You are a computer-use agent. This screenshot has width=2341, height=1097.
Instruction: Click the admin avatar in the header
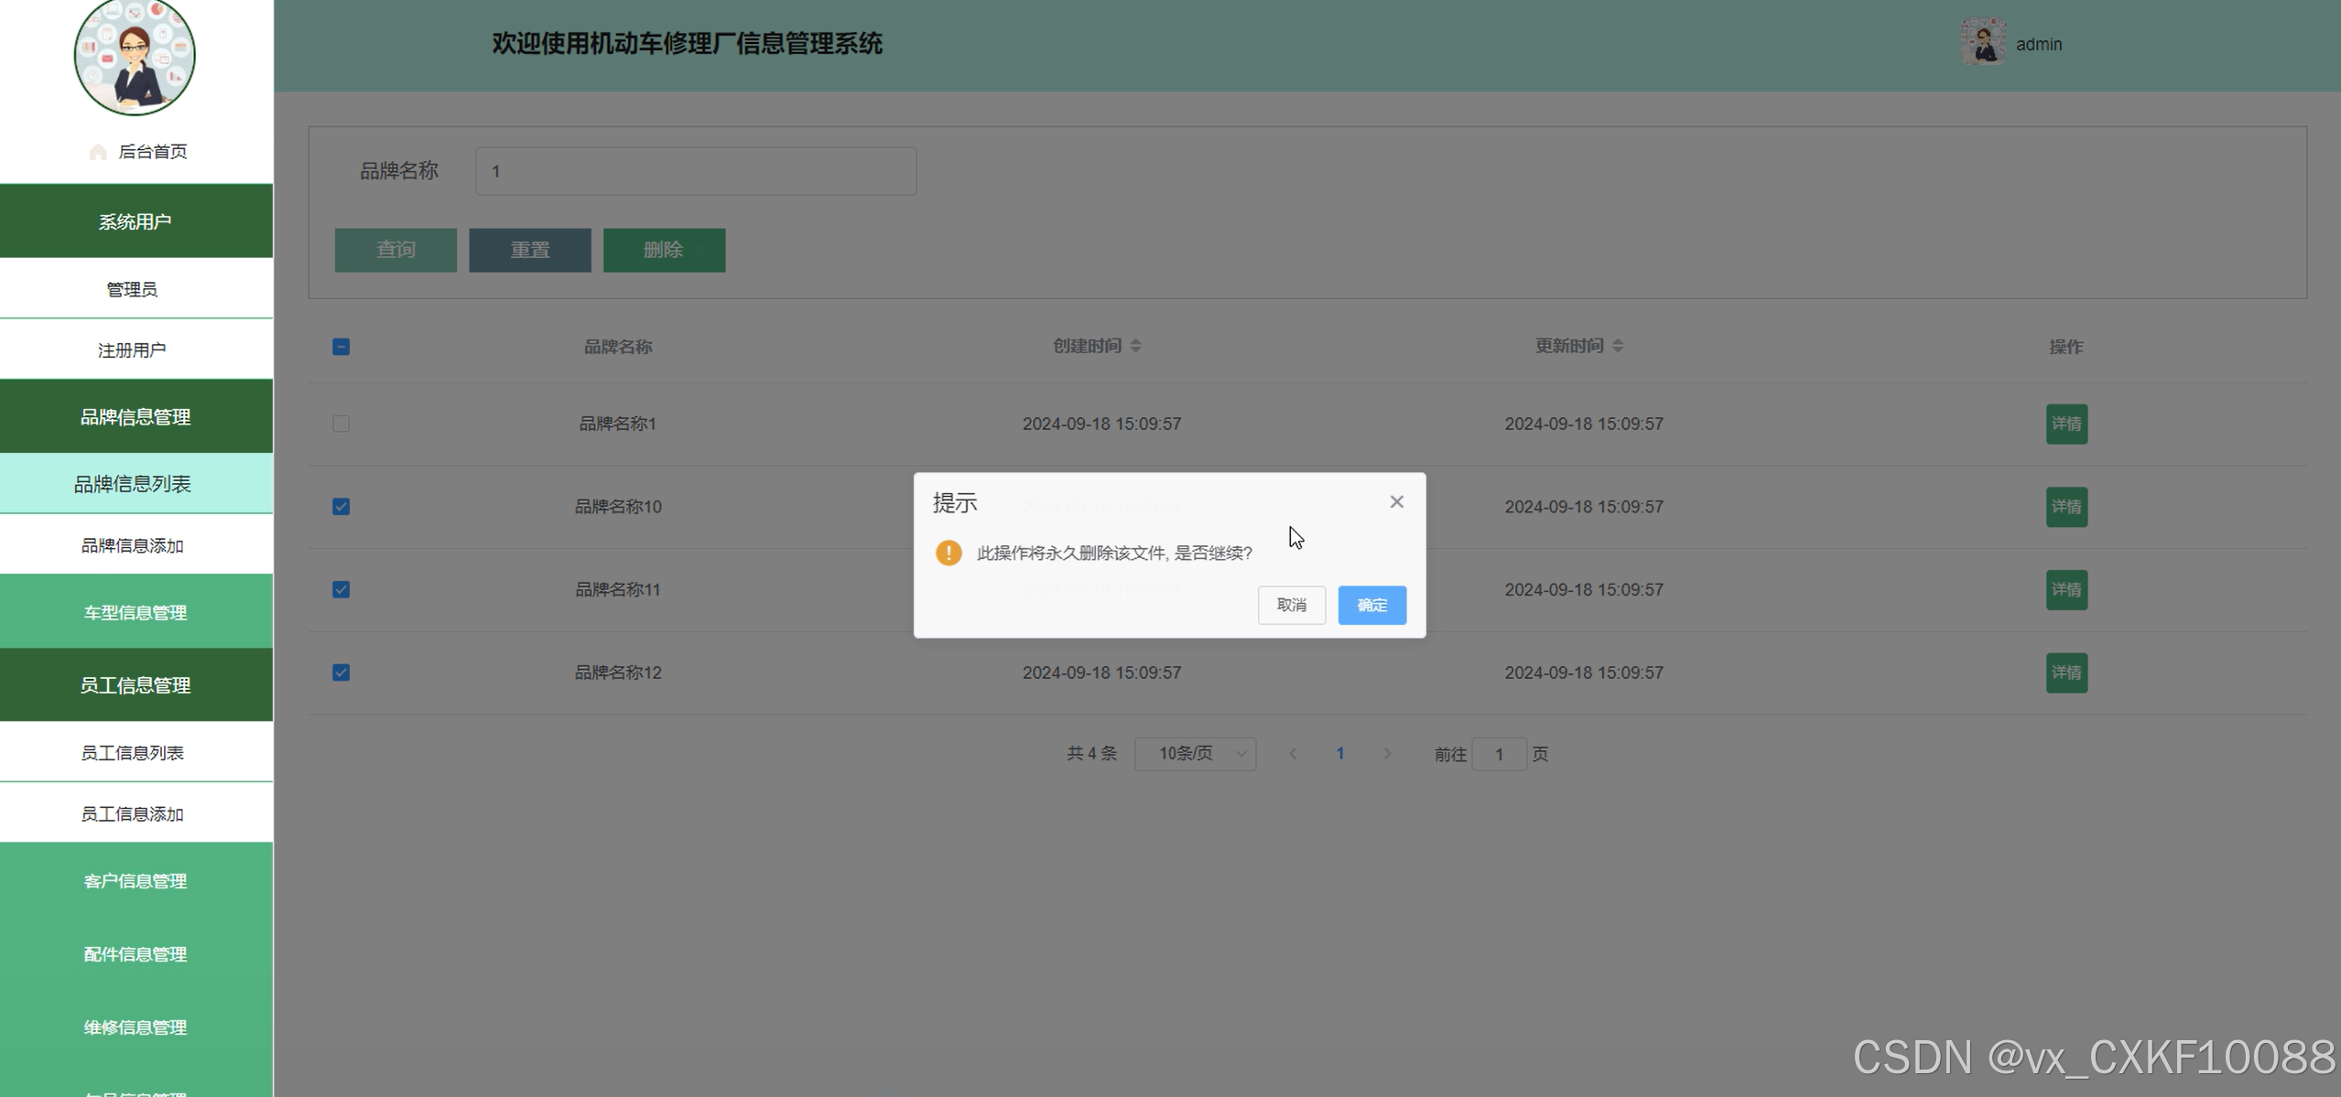coord(1982,43)
